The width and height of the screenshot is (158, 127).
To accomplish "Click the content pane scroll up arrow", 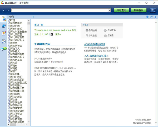I will point(156,23).
